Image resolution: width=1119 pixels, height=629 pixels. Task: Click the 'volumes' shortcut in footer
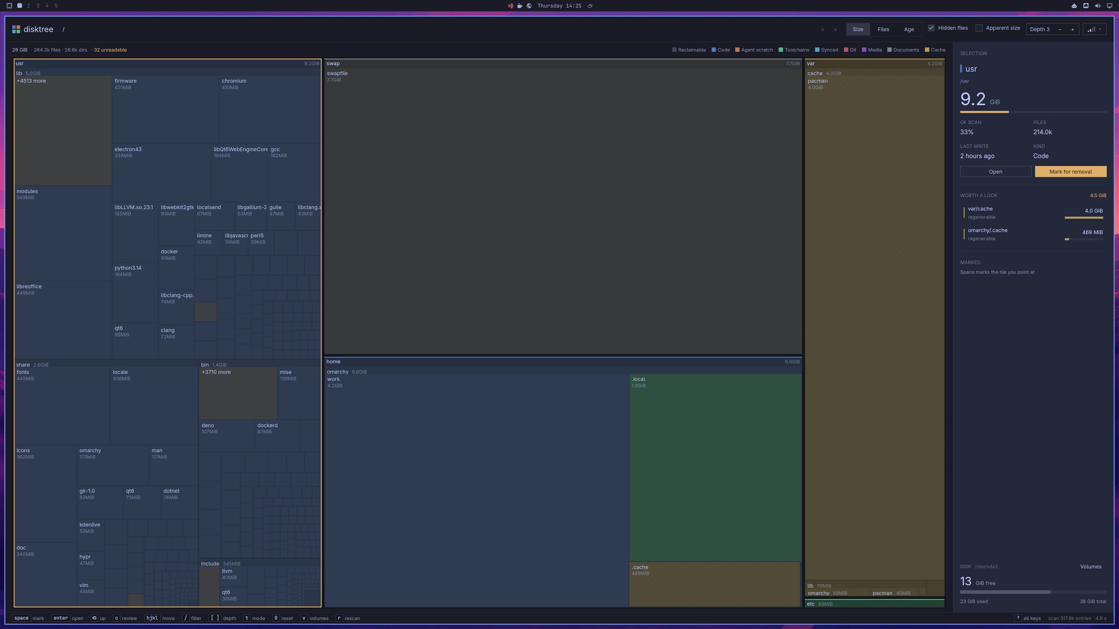point(314,618)
